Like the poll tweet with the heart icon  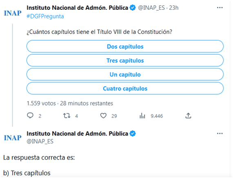(x=103, y=116)
